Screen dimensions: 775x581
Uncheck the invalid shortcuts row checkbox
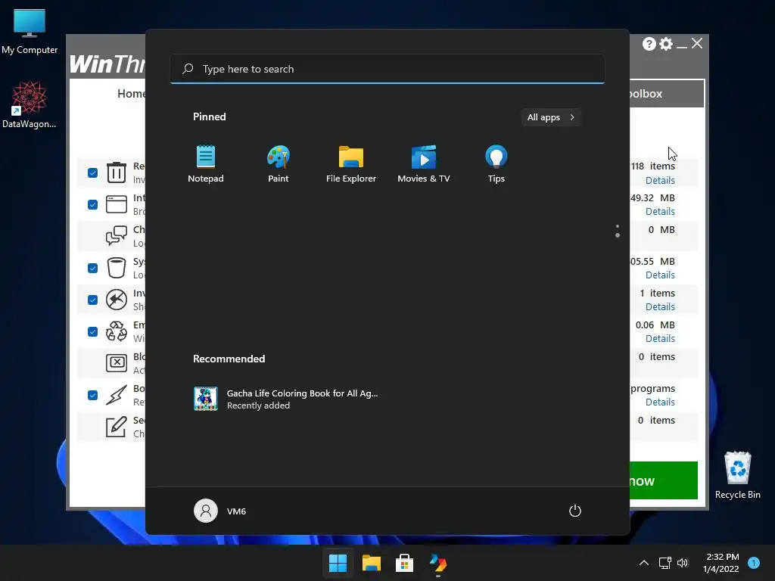pos(92,300)
